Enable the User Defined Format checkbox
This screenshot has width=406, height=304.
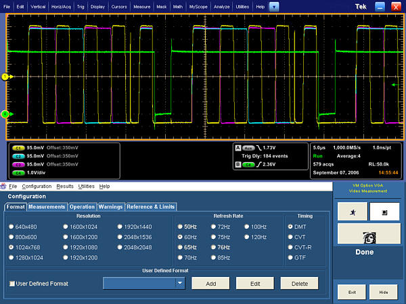pos(12,284)
